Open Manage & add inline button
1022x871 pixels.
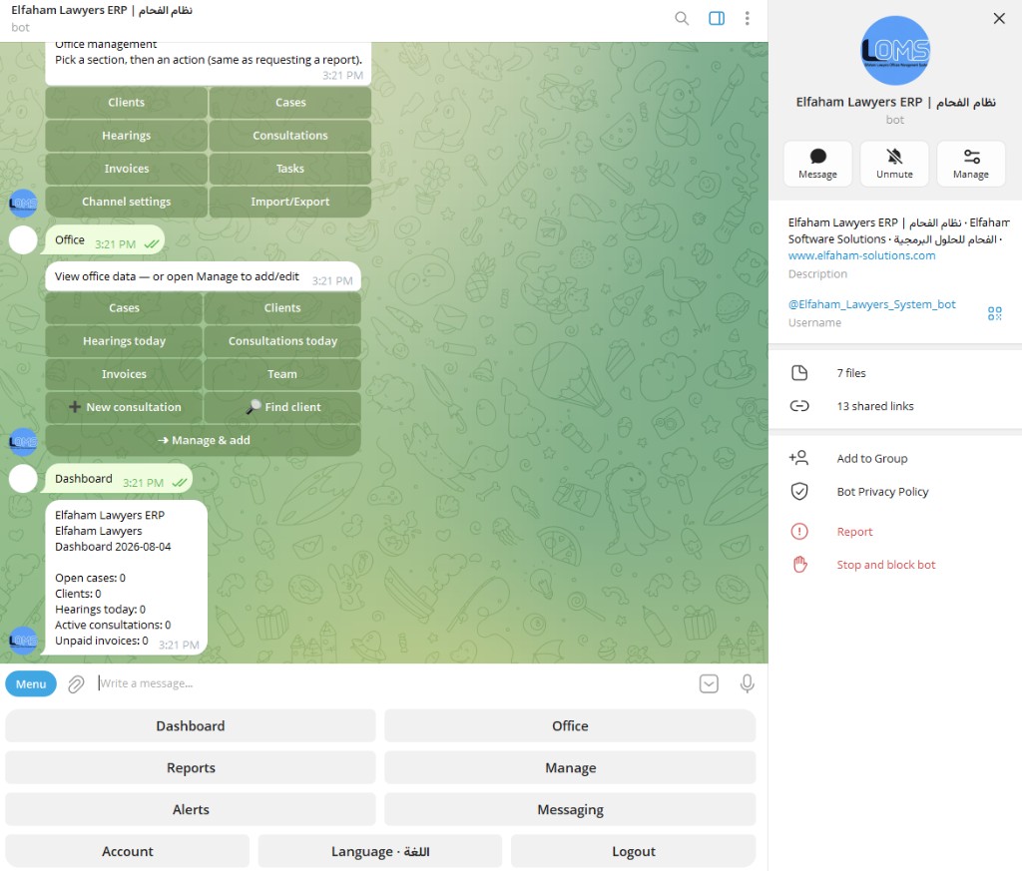pos(203,440)
